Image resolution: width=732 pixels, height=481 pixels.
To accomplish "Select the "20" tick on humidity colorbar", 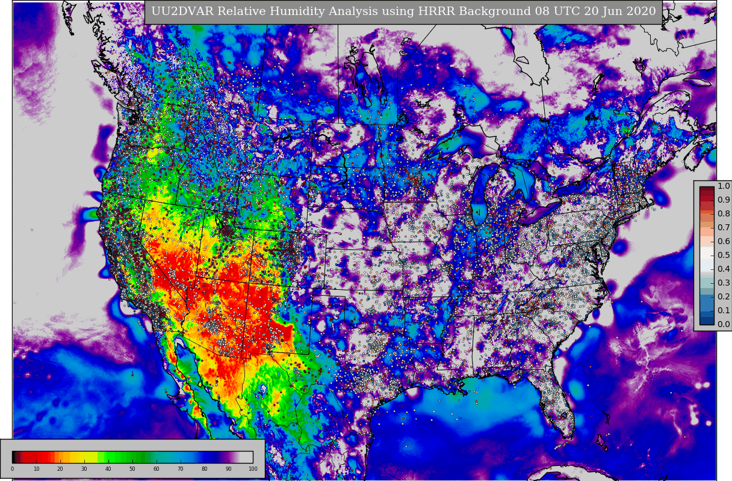I will (60, 469).
